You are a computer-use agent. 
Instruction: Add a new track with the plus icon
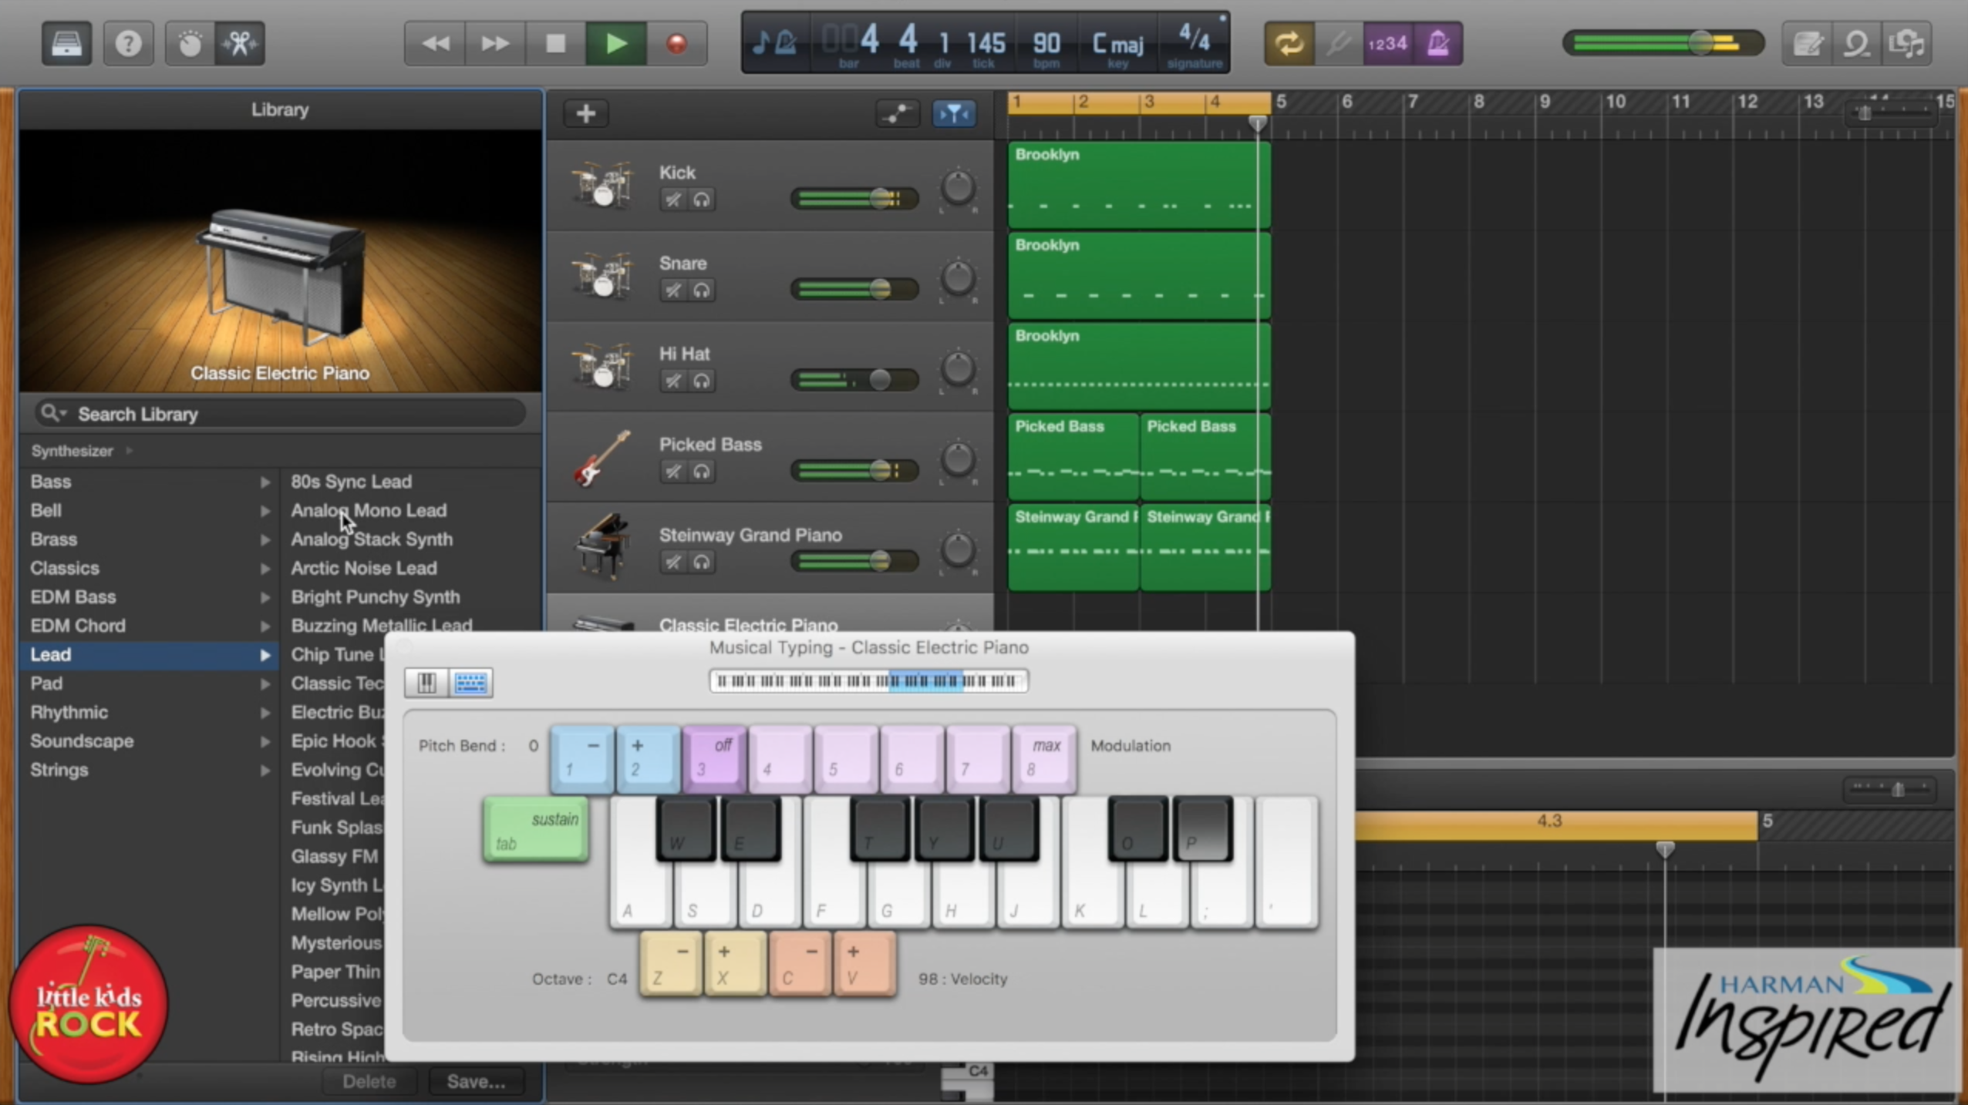click(585, 113)
